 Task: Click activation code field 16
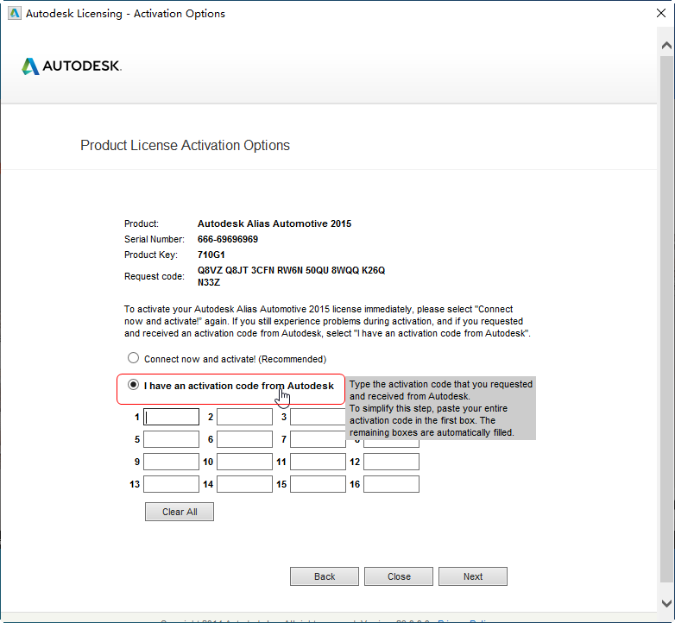pos(391,484)
